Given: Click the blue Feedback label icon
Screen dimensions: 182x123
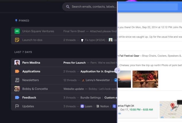Looking at the screenshot, I should coord(17,98).
